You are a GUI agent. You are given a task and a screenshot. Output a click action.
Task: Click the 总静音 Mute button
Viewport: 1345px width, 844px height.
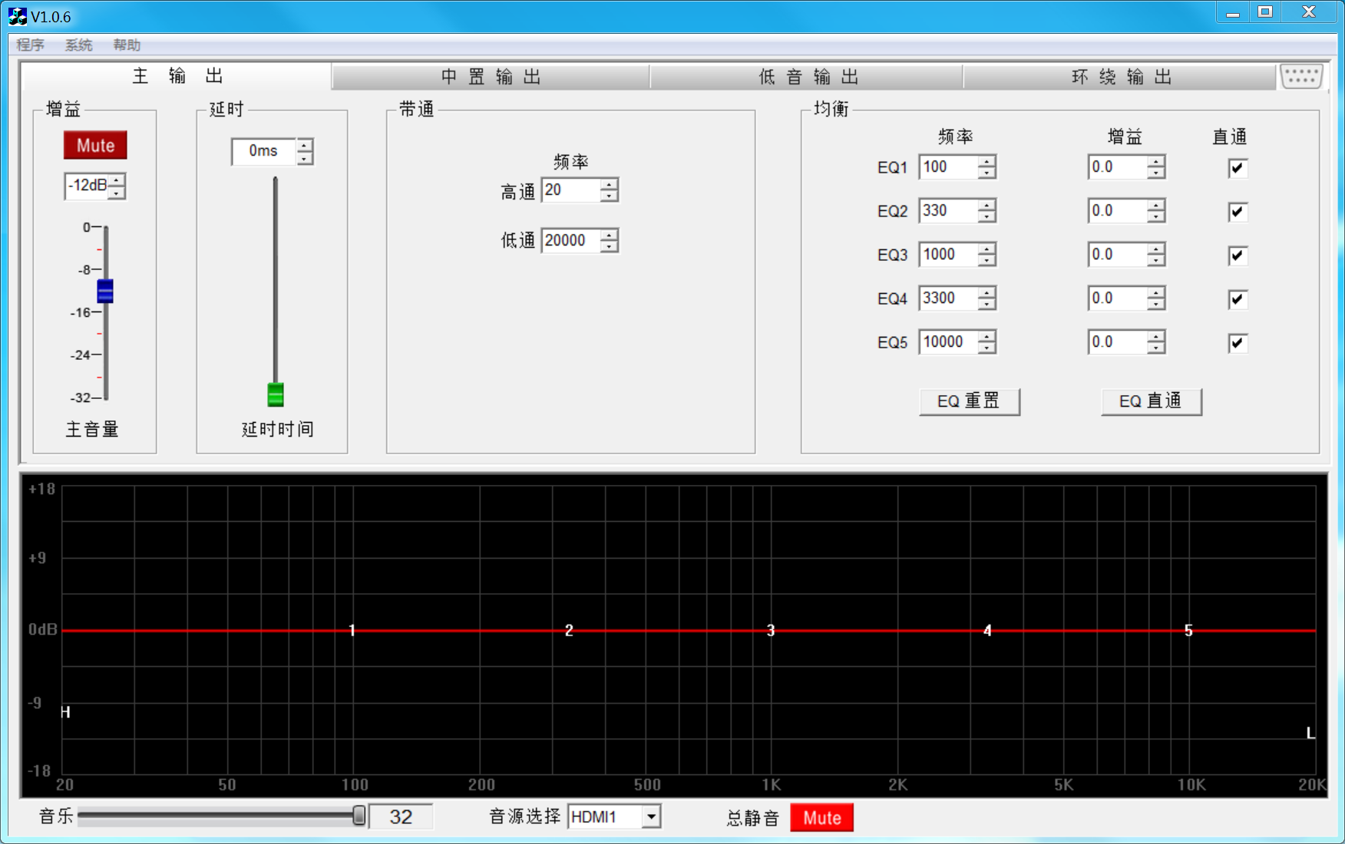tap(822, 818)
